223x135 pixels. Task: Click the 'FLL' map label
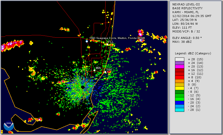[x=111, y=42]
